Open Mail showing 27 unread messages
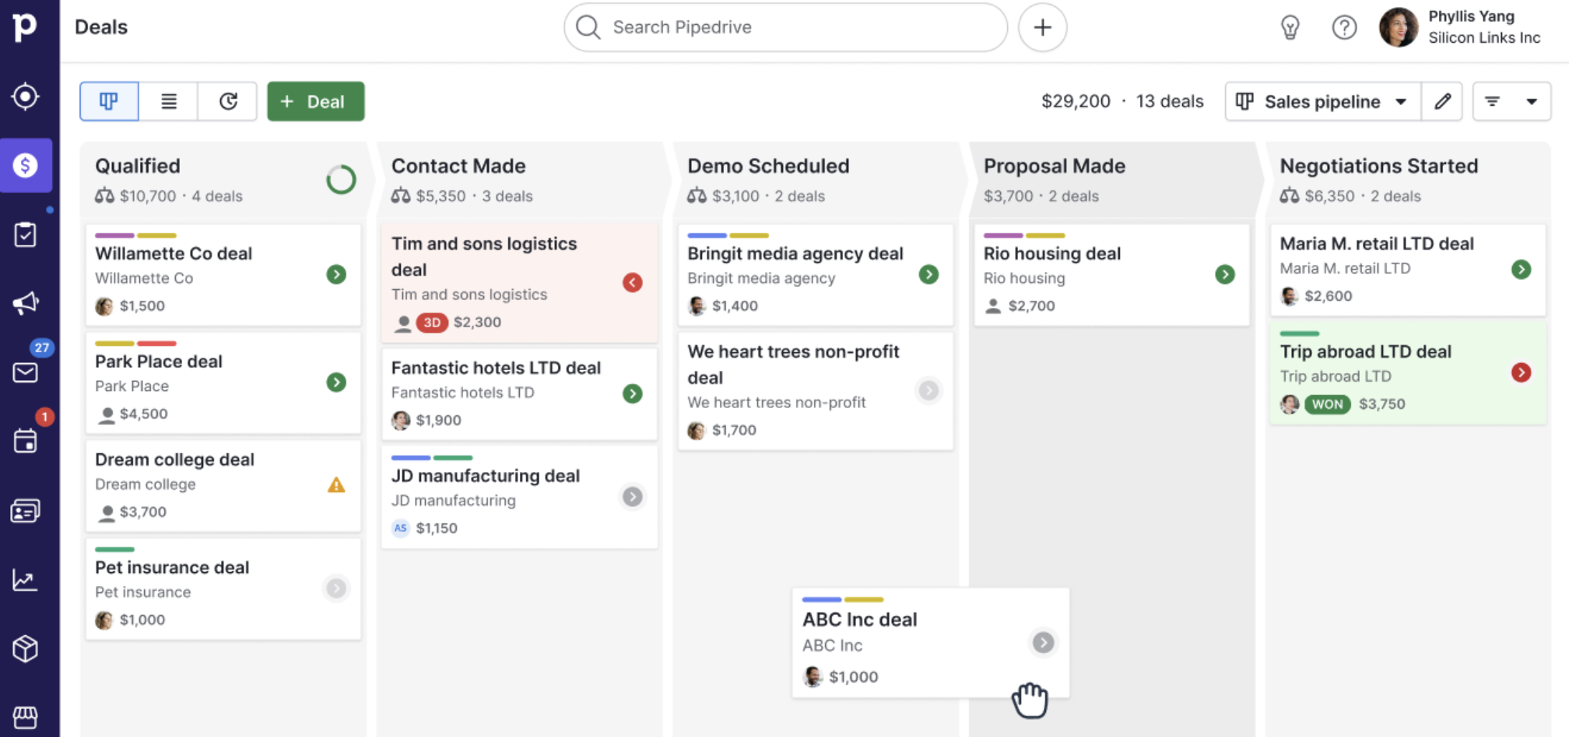This screenshot has height=737, width=1569. [26, 372]
